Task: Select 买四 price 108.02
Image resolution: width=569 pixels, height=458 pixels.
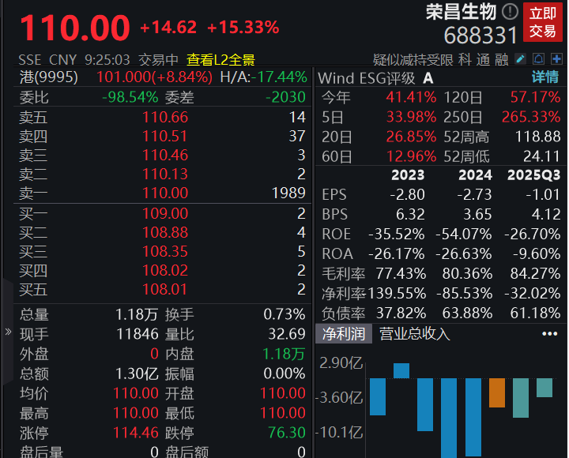Action: point(165,270)
